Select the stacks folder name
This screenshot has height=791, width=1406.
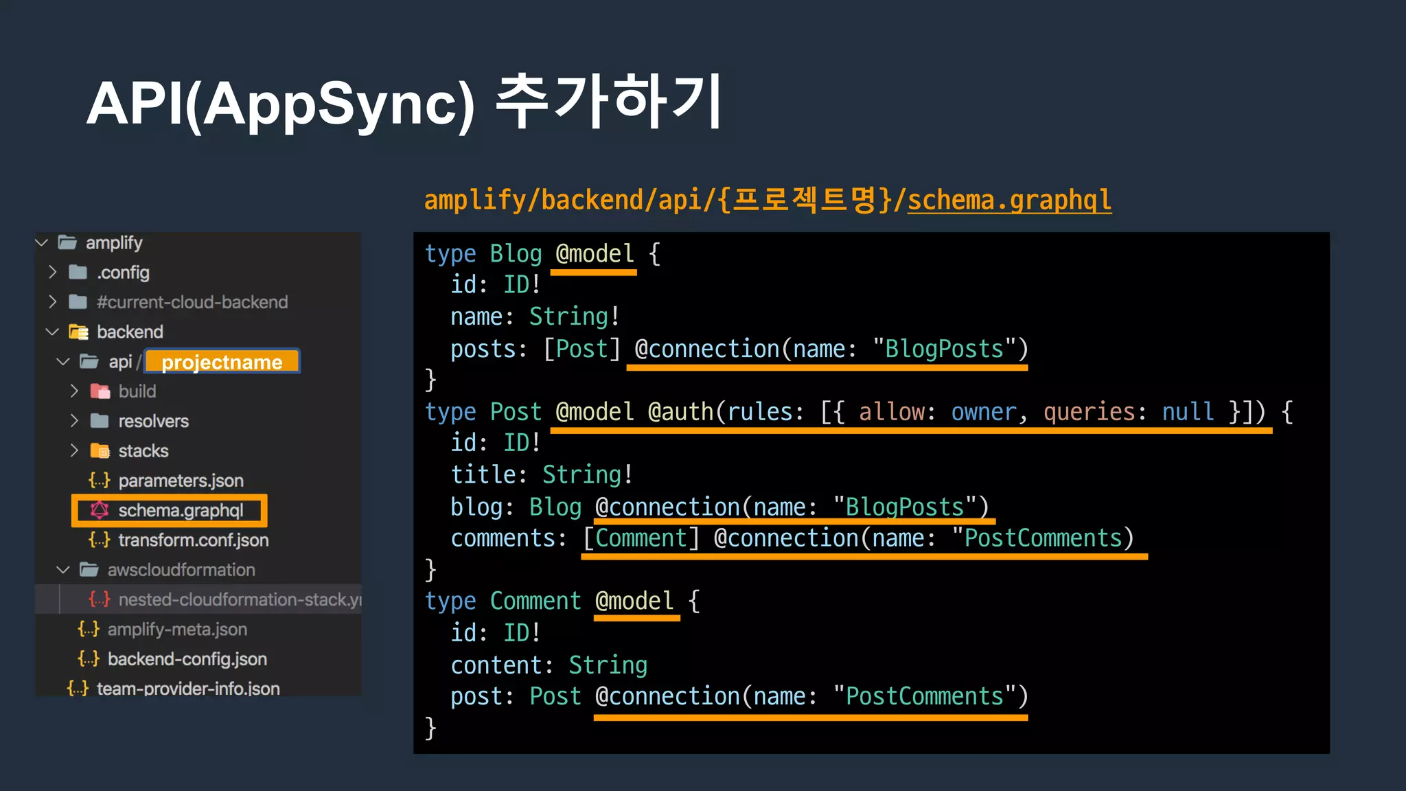coord(143,450)
